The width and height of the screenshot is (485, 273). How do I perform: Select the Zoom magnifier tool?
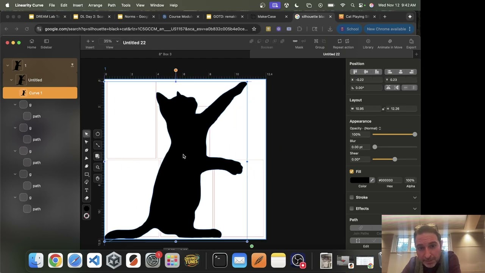pos(98,167)
